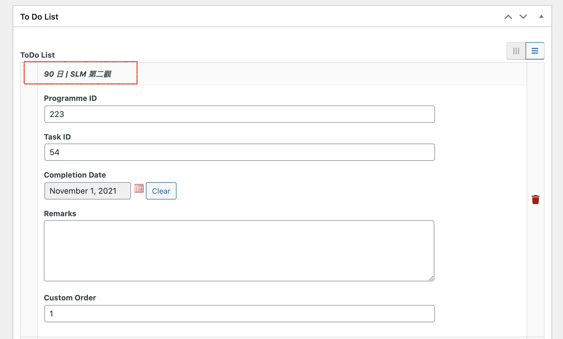The image size is (563, 339).
Task: Move To Do List panel down
Action: click(x=523, y=17)
